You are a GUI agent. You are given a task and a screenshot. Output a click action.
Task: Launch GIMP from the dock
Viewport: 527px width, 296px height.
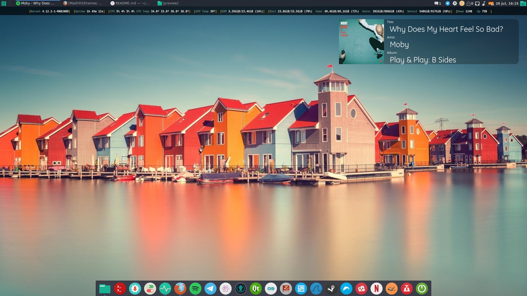point(391,289)
